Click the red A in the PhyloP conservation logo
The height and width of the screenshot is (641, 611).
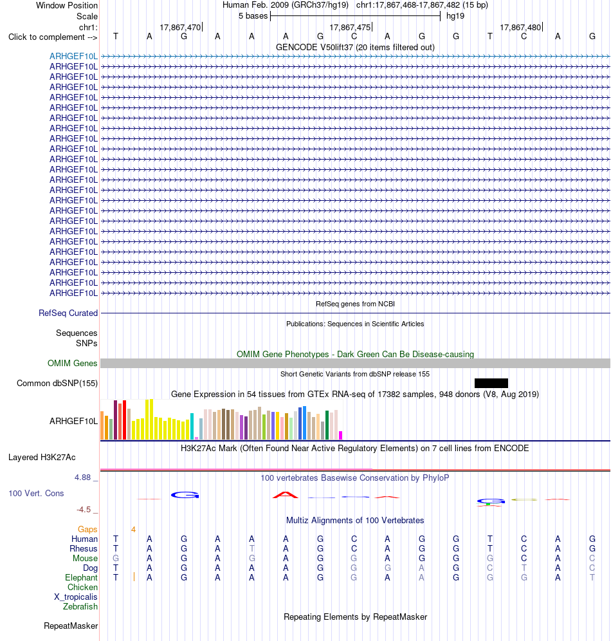286,495
